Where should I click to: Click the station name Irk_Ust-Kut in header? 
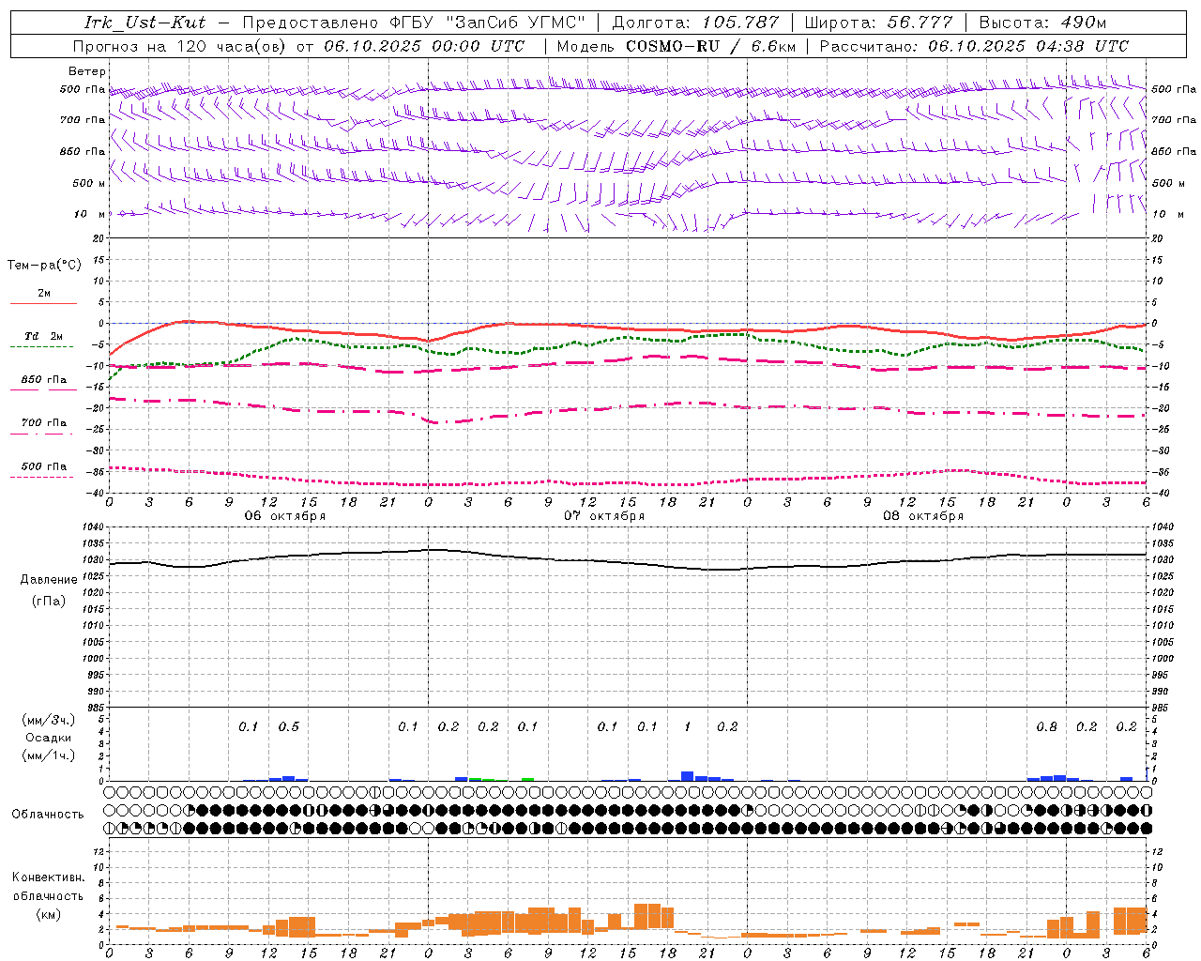coord(145,23)
